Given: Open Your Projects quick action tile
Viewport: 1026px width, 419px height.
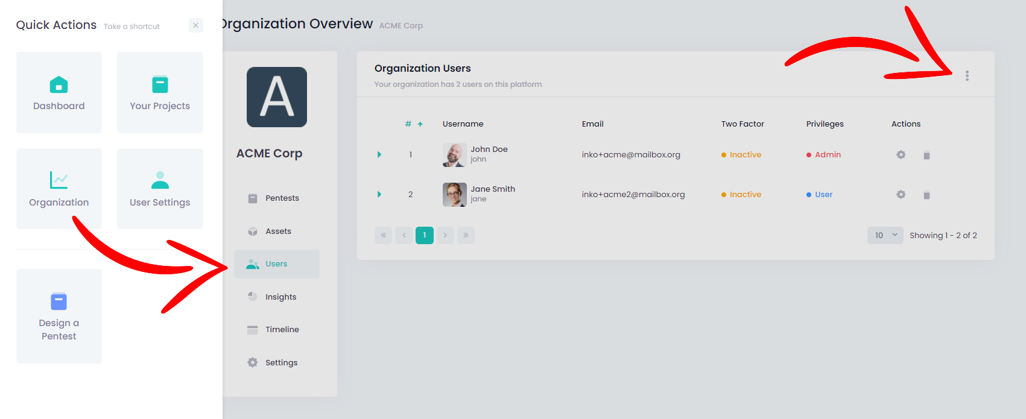Looking at the screenshot, I should coord(160,93).
